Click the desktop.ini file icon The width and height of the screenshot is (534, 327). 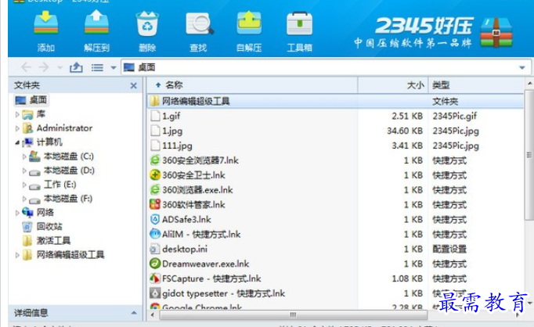pos(155,249)
